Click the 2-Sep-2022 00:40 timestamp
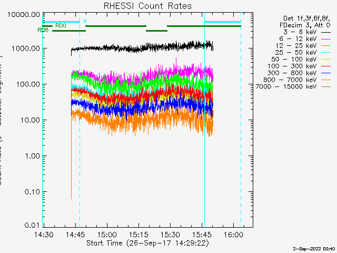Viewport: 337px width, 253px height. [314, 249]
